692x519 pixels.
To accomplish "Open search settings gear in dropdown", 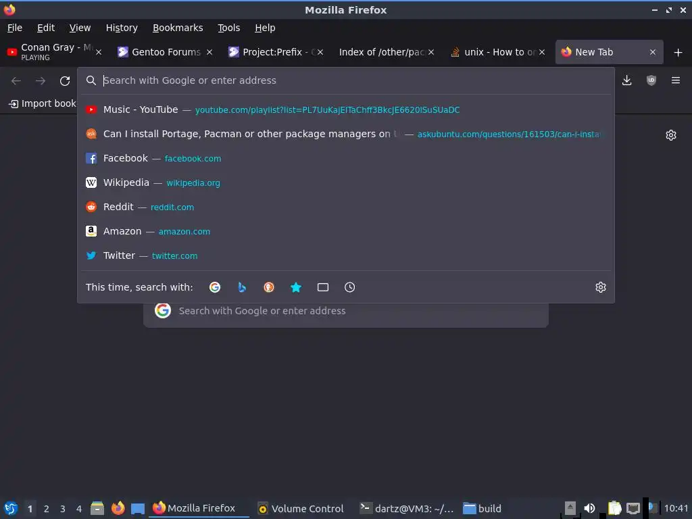I will tap(601, 287).
